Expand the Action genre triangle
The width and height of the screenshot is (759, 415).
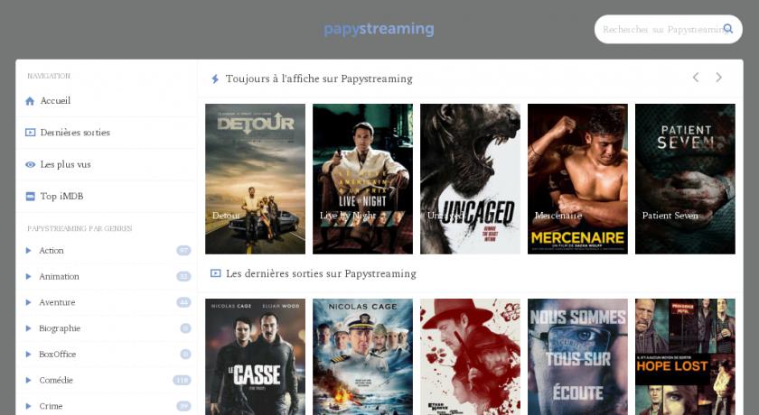(28, 250)
